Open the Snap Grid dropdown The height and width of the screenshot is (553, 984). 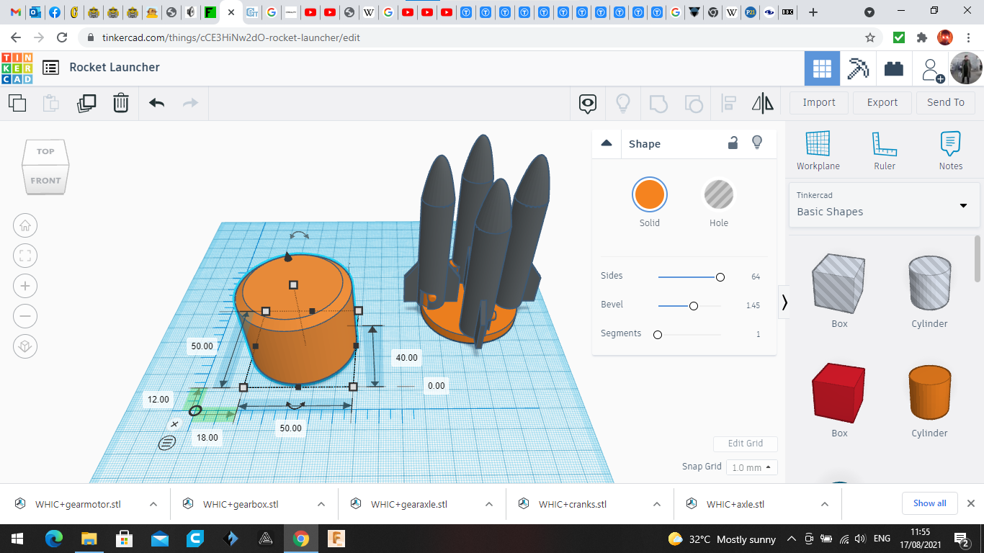[x=751, y=467]
